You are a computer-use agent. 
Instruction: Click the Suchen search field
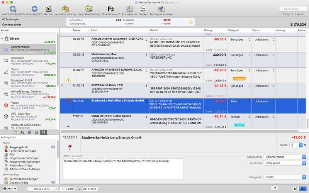click(293, 9)
